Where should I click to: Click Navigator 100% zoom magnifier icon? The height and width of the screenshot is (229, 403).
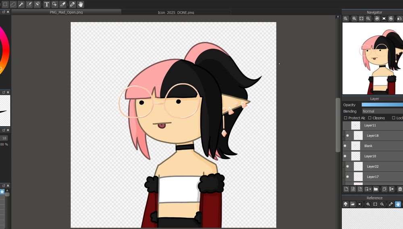346,19
